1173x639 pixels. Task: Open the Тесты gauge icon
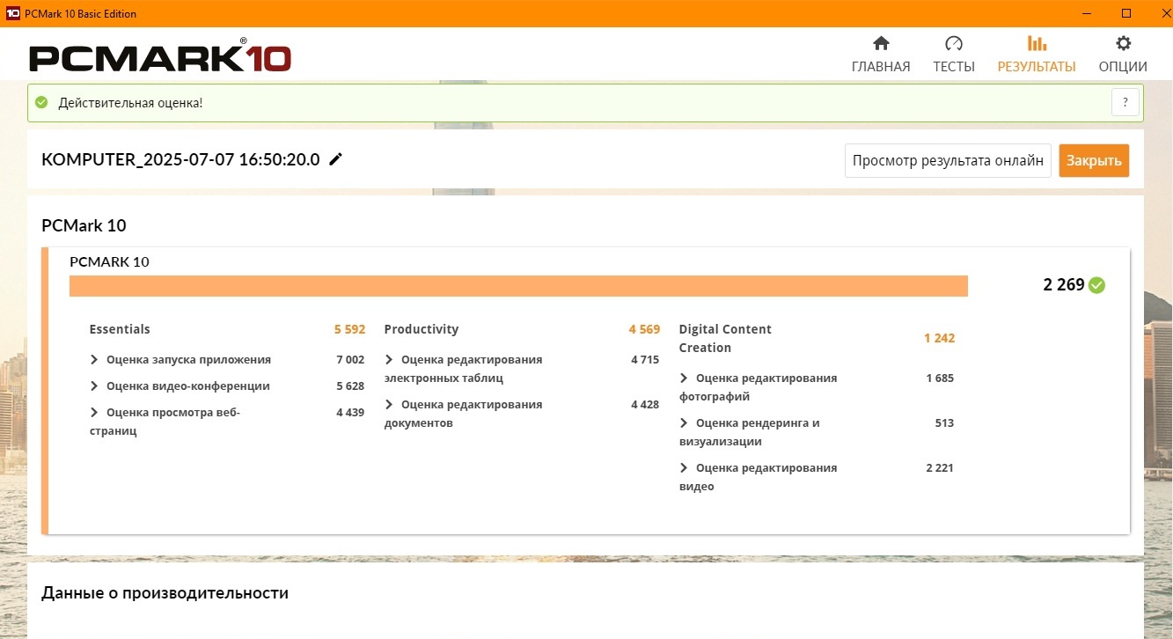point(954,44)
